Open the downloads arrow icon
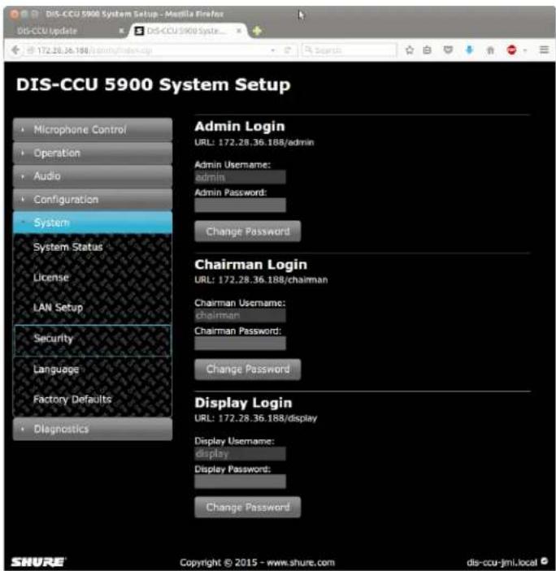The width and height of the screenshot is (556, 571). 469,50
